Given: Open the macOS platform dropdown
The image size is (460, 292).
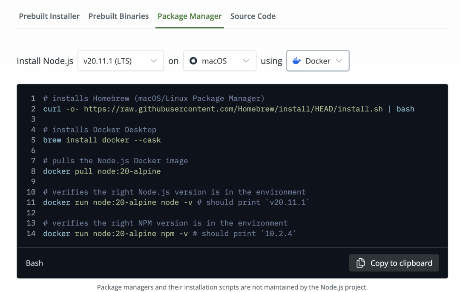Looking at the screenshot, I should pos(219,61).
